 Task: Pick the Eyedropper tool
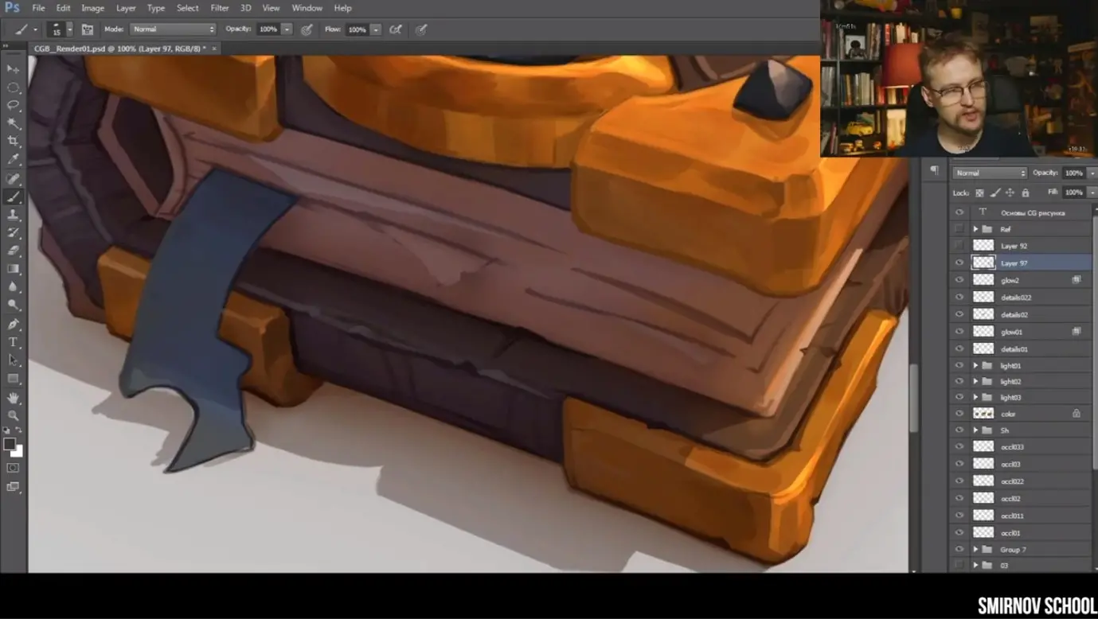14,160
